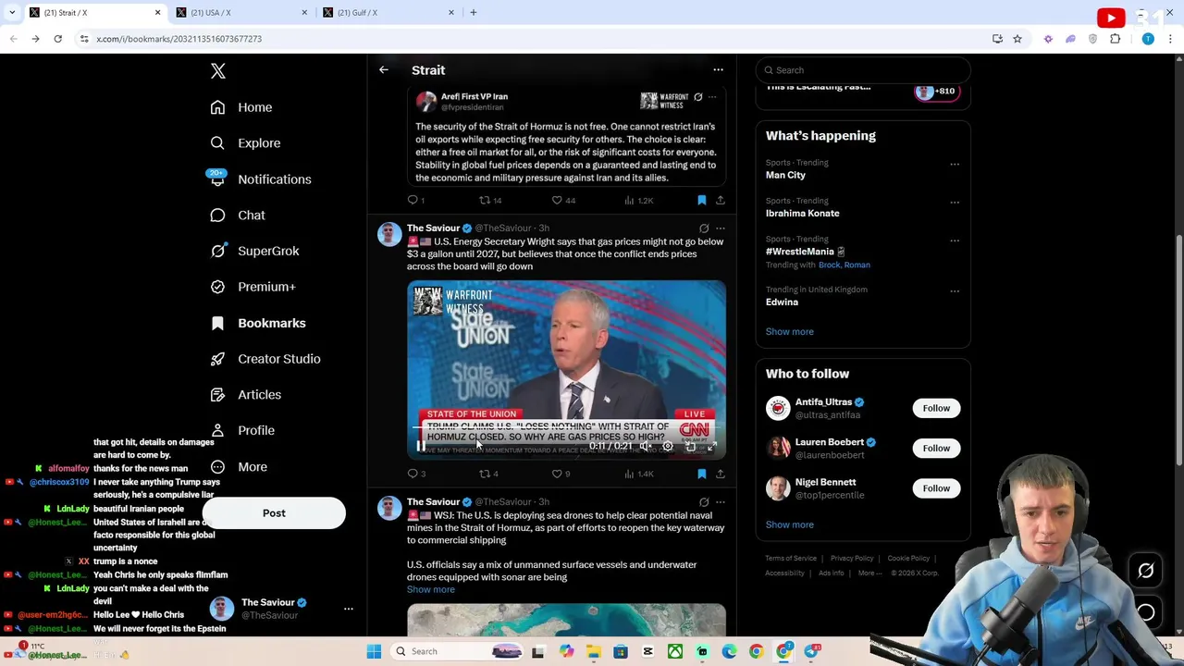Follow Nigel Bennett
The width and height of the screenshot is (1184, 666).
(x=936, y=487)
